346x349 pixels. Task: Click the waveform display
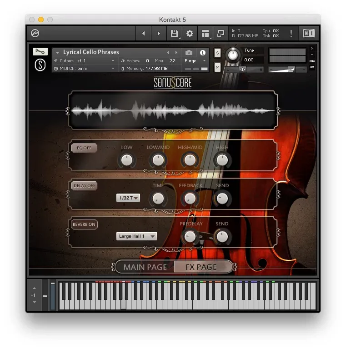(173, 110)
